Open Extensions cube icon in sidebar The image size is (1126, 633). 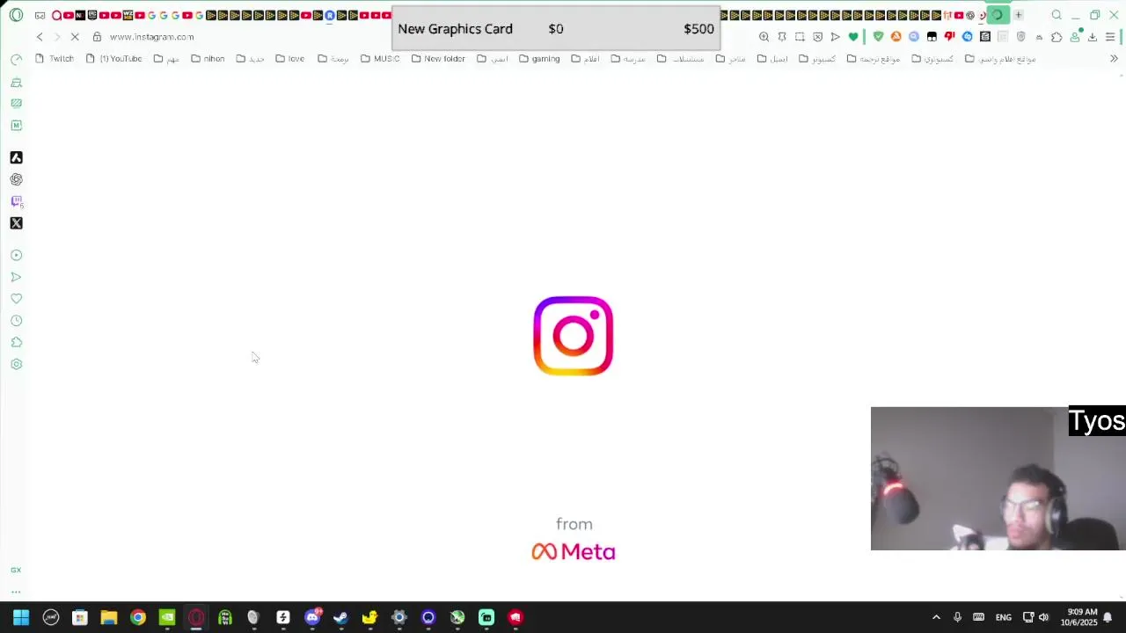tap(16, 343)
